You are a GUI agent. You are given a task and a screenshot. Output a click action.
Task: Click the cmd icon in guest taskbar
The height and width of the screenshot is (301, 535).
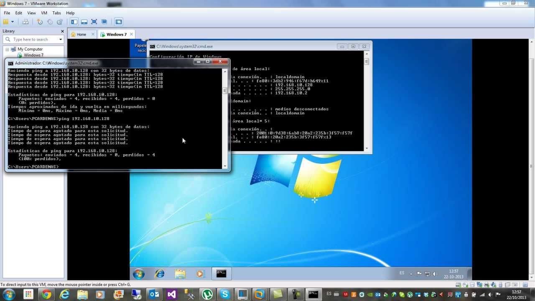coord(222,274)
